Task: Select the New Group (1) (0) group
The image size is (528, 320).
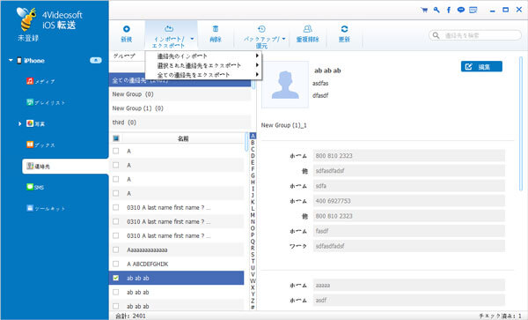Action: 180,108
